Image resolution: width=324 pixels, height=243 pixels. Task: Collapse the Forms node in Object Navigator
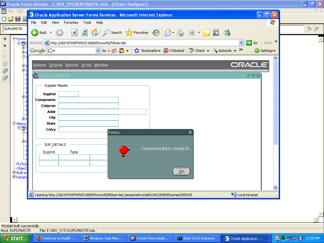[14, 39]
